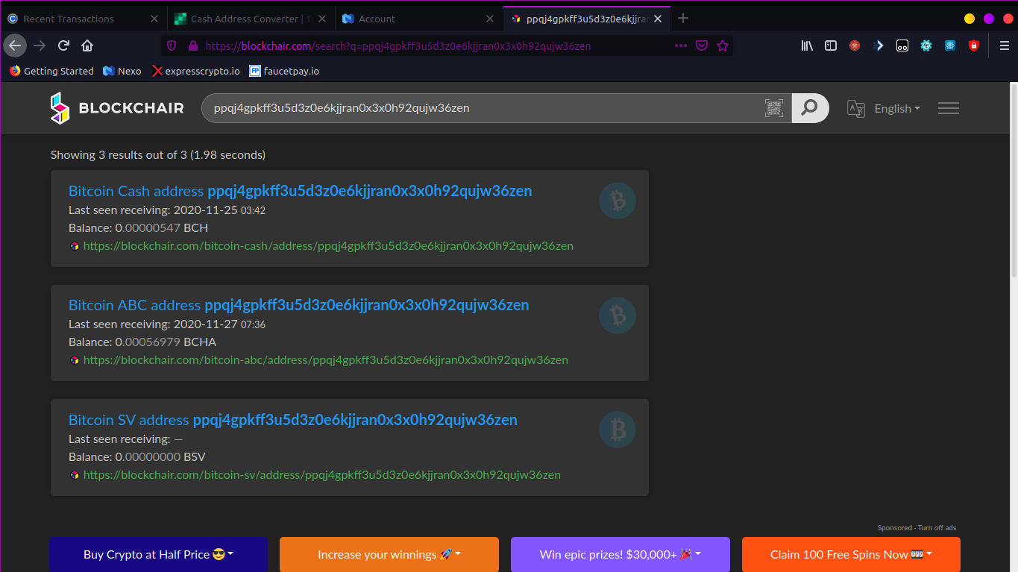
Task: Reload the current page
Action: click(x=63, y=45)
